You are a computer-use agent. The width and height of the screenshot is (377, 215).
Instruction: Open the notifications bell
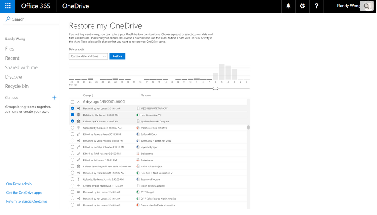[289, 6]
